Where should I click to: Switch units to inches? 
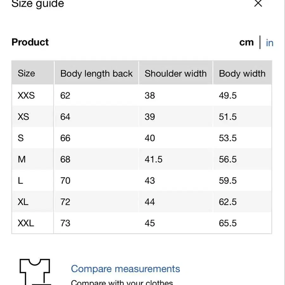pos(269,43)
